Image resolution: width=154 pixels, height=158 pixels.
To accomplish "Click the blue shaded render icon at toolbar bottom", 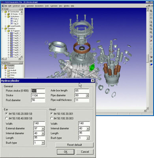I will click(151, 64).
